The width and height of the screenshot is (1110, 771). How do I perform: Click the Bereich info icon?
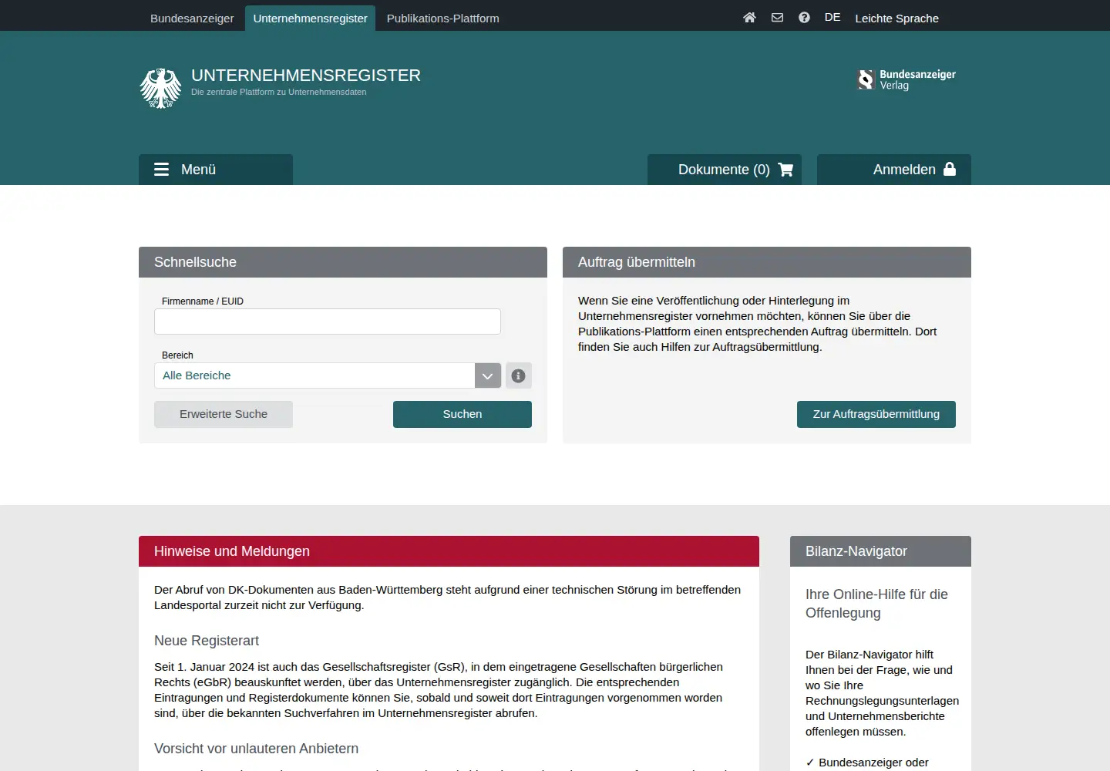click(519, 375)
